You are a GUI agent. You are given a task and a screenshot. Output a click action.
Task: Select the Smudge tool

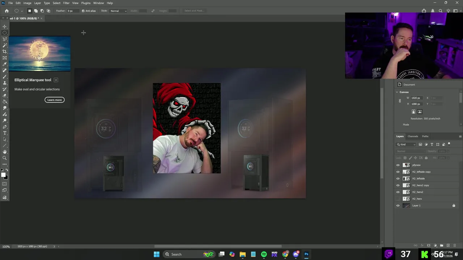click(5, 108)
